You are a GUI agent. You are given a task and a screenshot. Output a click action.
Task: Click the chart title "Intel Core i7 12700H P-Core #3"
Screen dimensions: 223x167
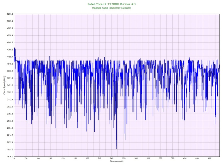click(111, 4)
